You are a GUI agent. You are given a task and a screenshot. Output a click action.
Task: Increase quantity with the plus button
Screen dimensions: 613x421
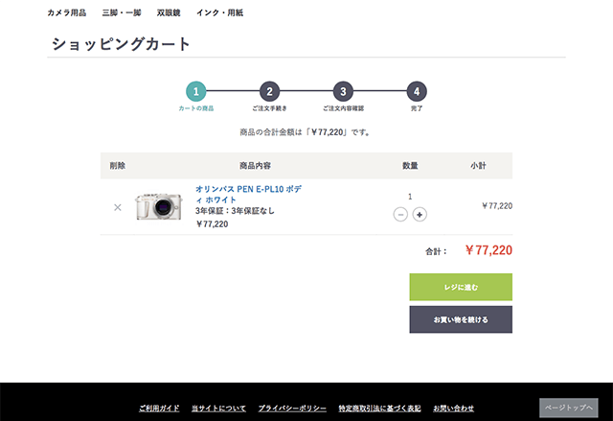pyautogui.click(x=420, y=215)
